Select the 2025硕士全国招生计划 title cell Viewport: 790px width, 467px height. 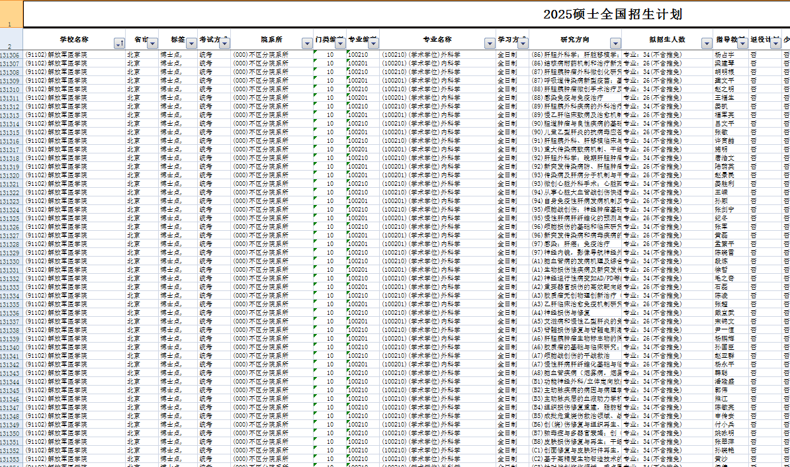pyautogui.click(x=612, y=15)
